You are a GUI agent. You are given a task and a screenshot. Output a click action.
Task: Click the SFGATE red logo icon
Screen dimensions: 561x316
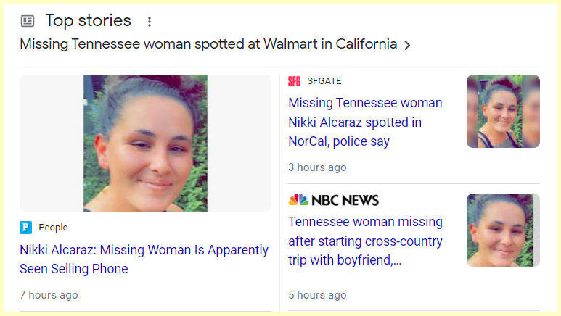(294, 81)
